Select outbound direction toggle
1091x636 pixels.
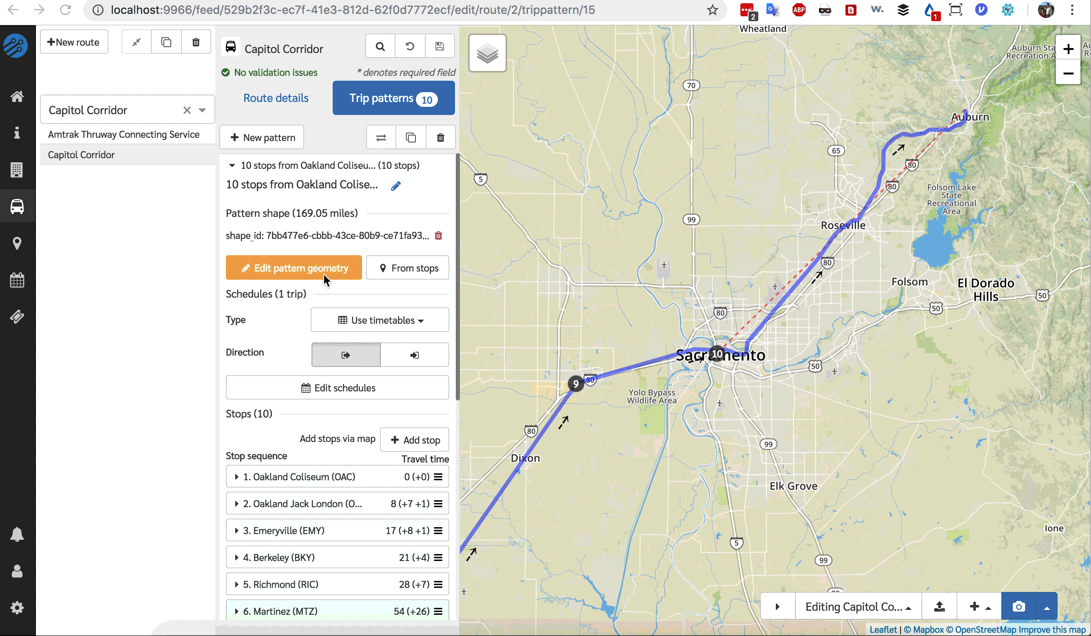[345, 355]
